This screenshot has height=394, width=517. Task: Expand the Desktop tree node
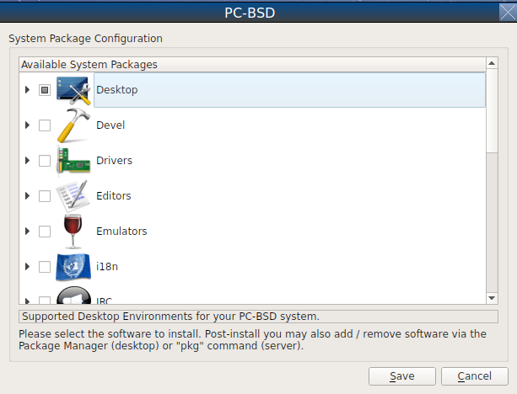coord(27,90)
